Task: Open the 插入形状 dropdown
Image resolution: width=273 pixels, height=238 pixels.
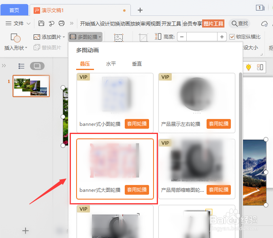Action: click(x=16, y=48)
